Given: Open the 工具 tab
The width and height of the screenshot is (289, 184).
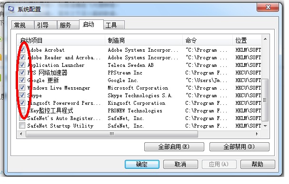Looking at the screenshot, I should pos(114,25).
